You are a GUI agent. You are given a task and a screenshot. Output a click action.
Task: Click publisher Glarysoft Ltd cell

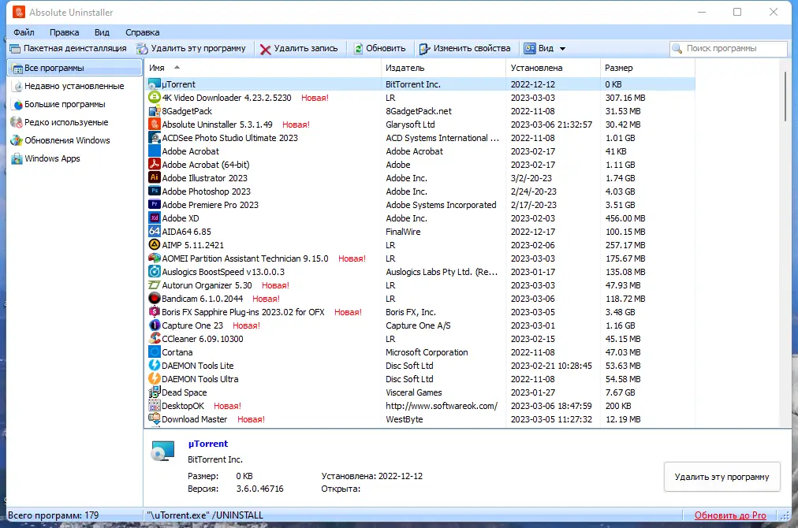410,124
